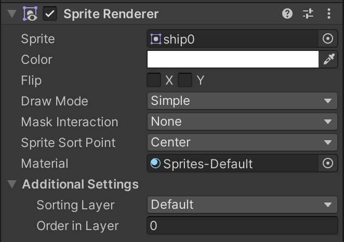Open the Sprite Renderer help reference
This screenshot has width=344, height=242.
(287, 14)
